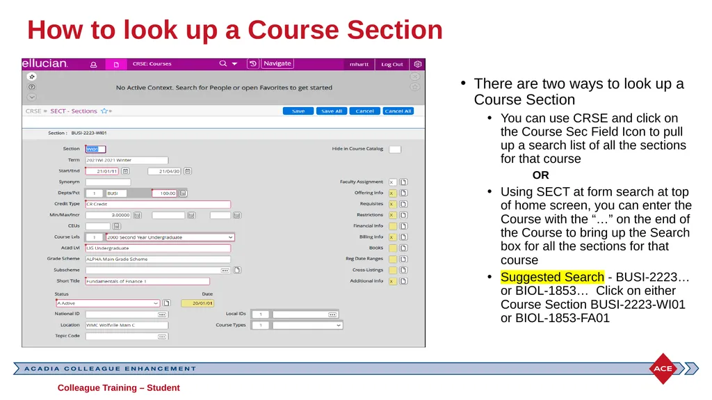Click the Cancel button

click(x=364, y=111)
